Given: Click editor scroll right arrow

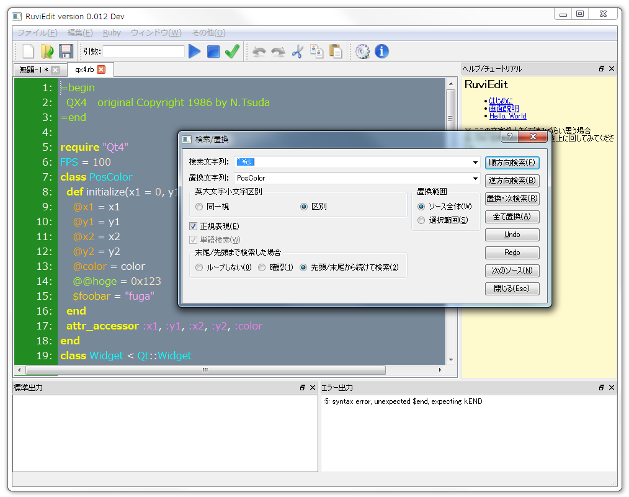Looking at the screenshot, I should tap(440, 370).
